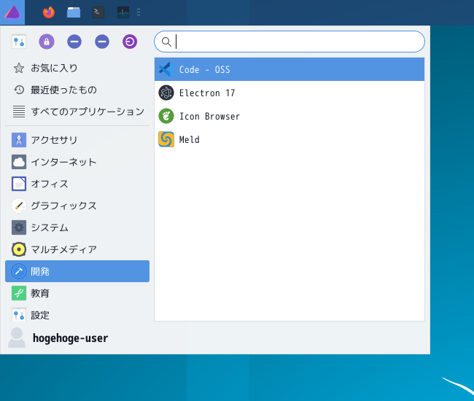Select the オフィス category

pos(77,184)
